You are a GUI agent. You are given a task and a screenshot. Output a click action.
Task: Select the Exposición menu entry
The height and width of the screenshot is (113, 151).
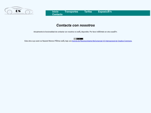coord(105,12)
